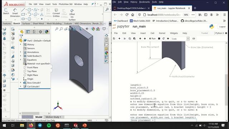Screen dimensions: 229x129
Task: Click the Firefox address bar
Action: [164, 15]
